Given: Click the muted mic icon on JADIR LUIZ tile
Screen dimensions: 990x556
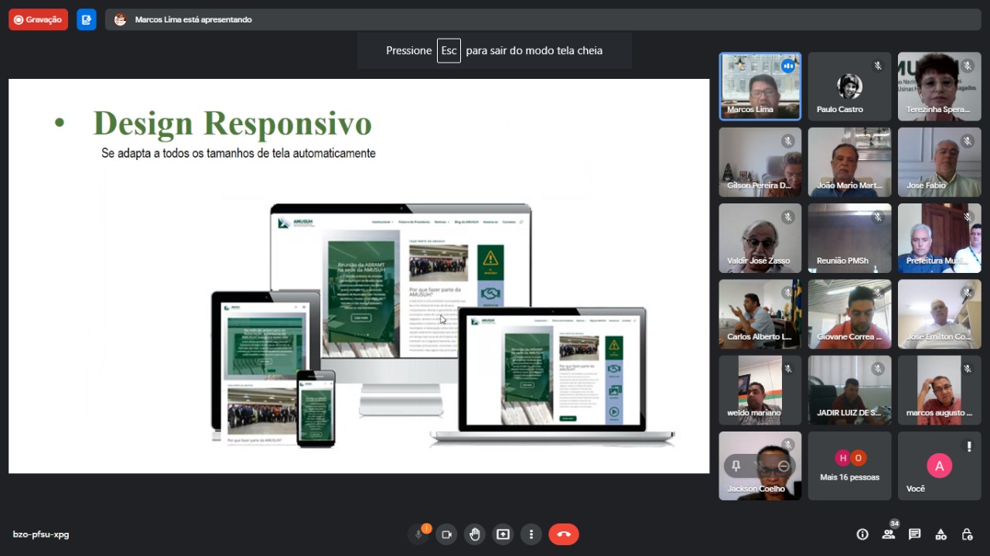Looking at the screenshot, I should click(878, 369).
